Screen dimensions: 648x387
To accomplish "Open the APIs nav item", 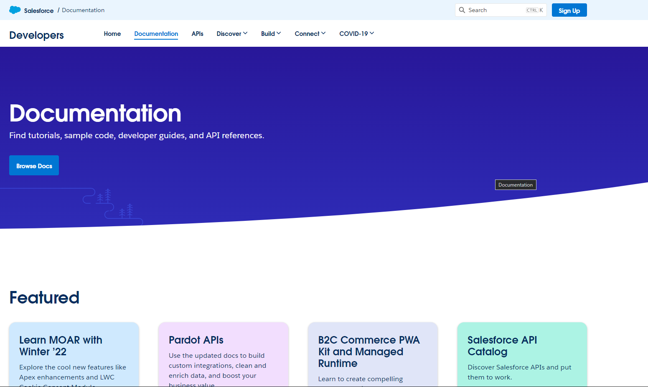I will [x=198, y=34].
